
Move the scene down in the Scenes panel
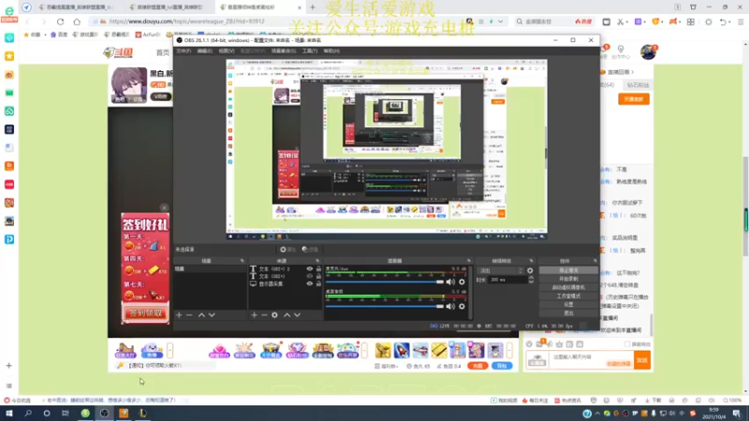(212, 315)
